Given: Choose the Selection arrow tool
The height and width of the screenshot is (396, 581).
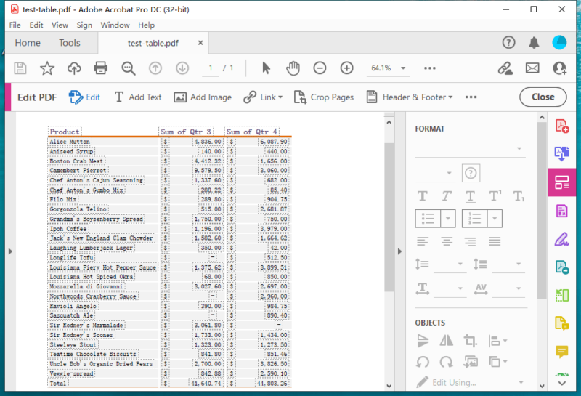Looking at the screenshot, I should [x=266, y=68].
